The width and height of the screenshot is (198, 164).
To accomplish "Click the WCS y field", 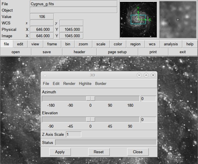I will coord(71,23).
